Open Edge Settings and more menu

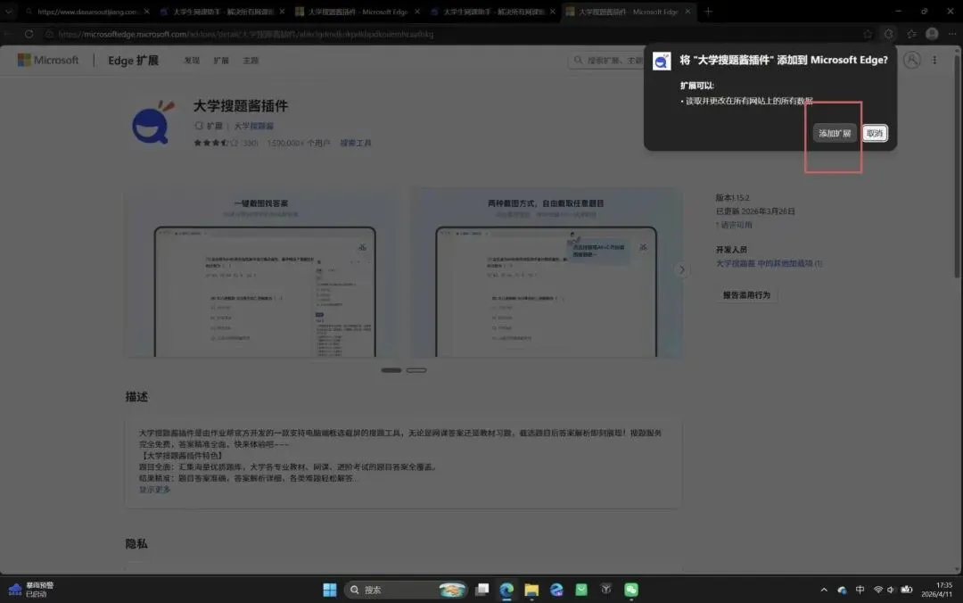click(x=952, y=35)
